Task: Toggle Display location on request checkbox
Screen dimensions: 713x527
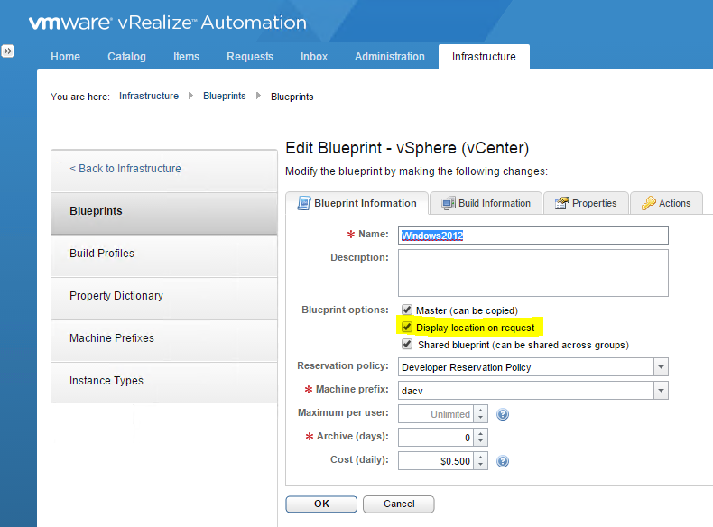Action: 407,327
